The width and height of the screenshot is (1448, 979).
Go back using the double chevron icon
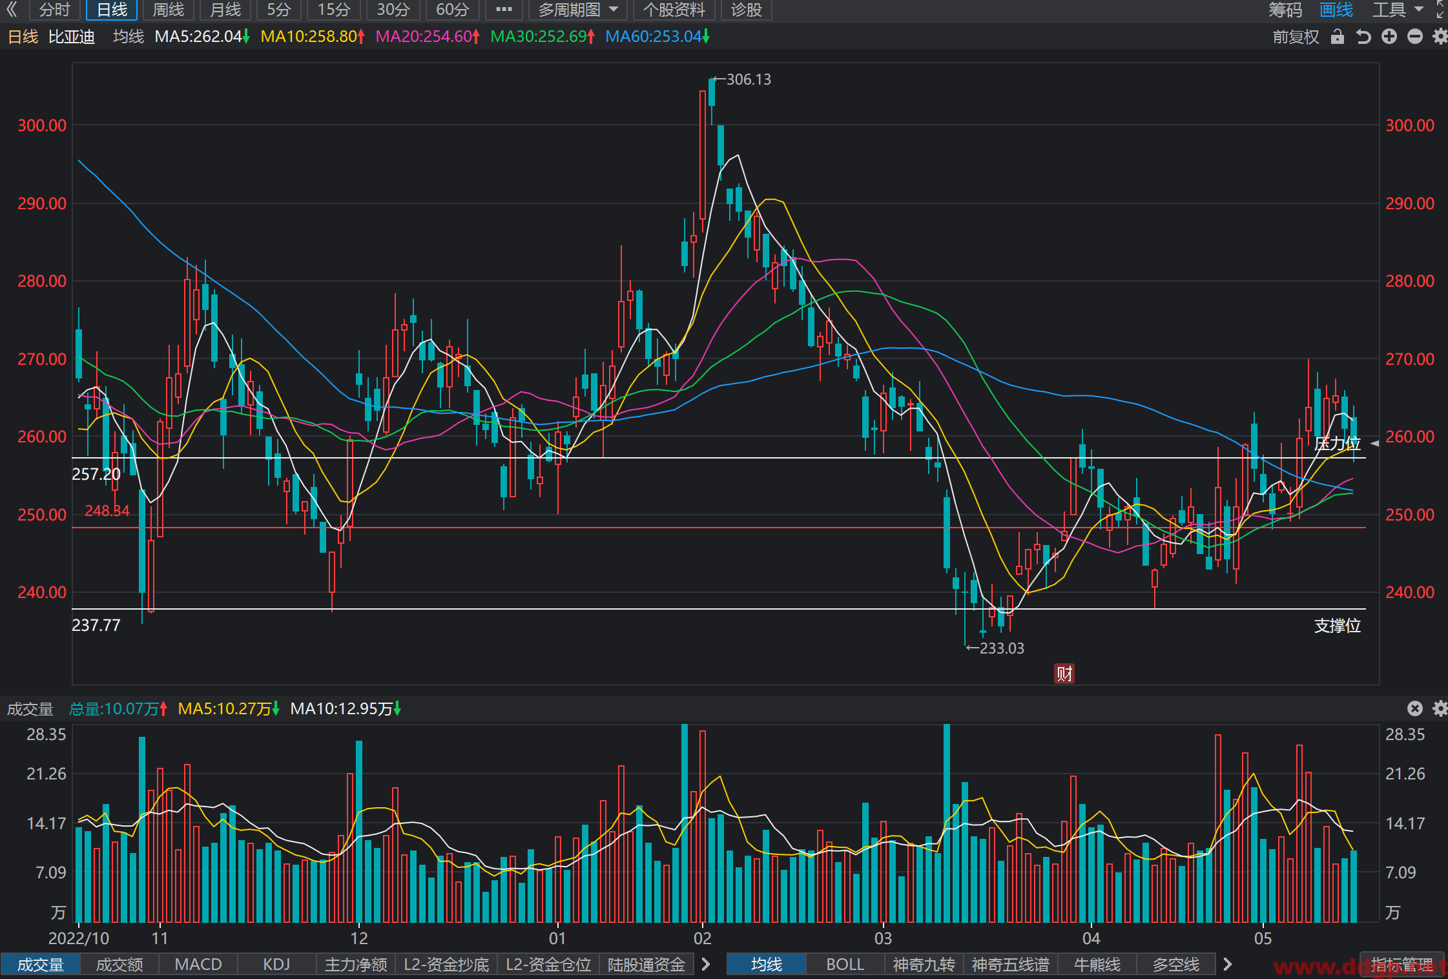pyautogui.click(x=12, y=10)
